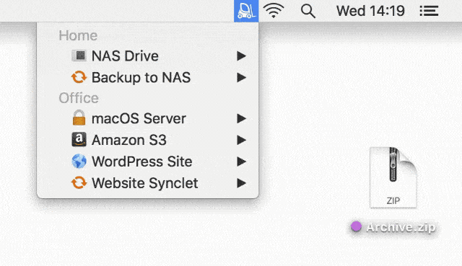The height and width of the screenshot is (266, 462).
Task: Click the Archive.zip file name label
Action: [401, 228]
